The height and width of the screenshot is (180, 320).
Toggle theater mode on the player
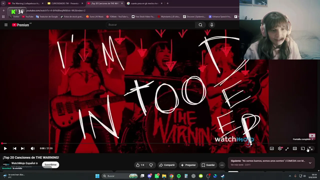(295, 148)
